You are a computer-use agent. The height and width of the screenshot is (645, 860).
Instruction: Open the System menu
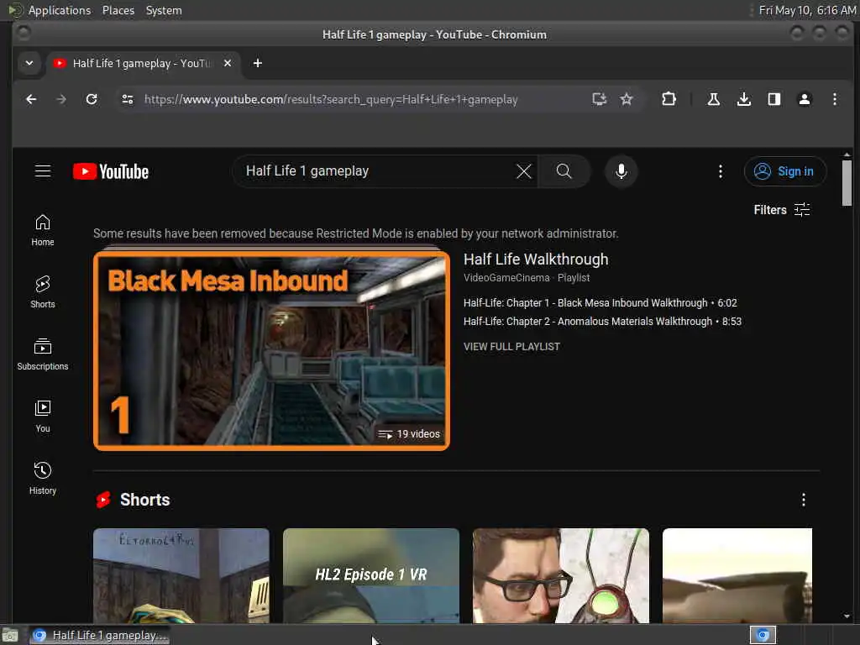click(164, 10)
